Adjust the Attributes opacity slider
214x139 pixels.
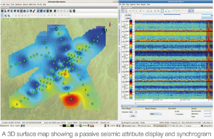coord(208,114)
